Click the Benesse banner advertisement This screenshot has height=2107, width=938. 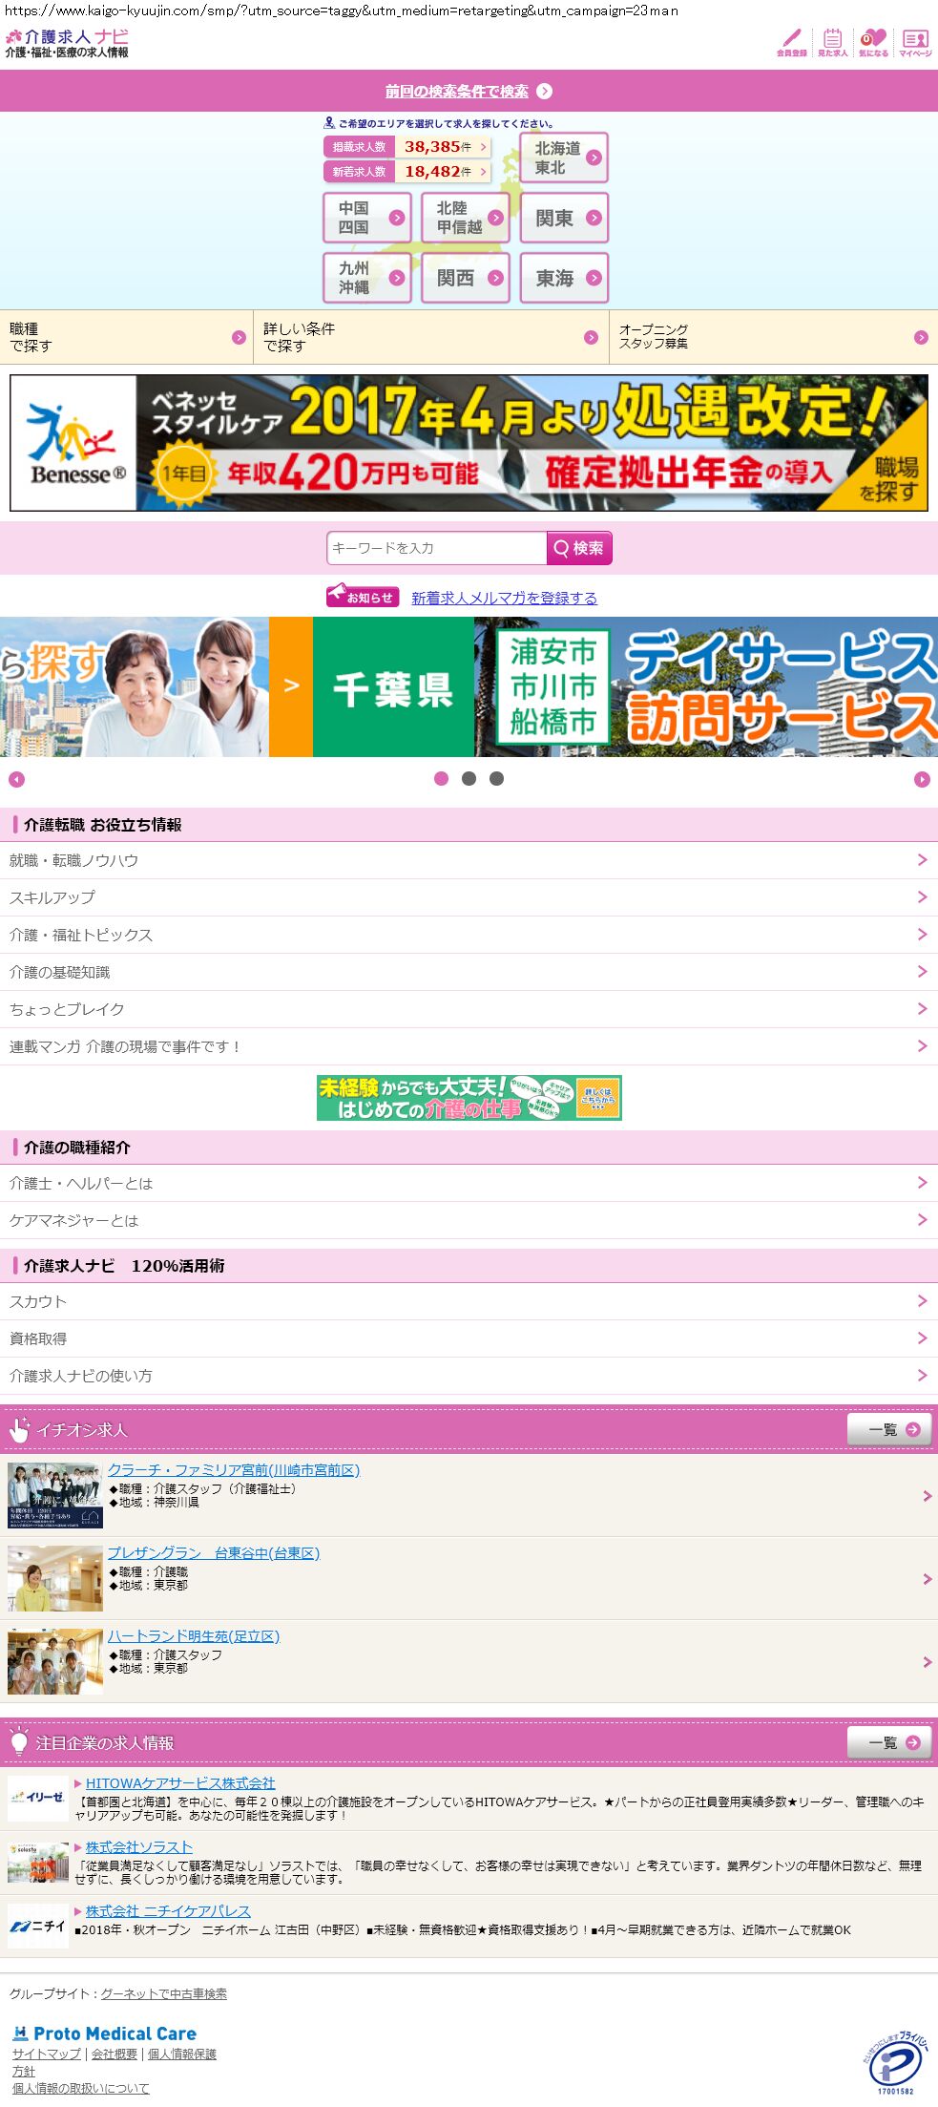[x=469, y=443]
